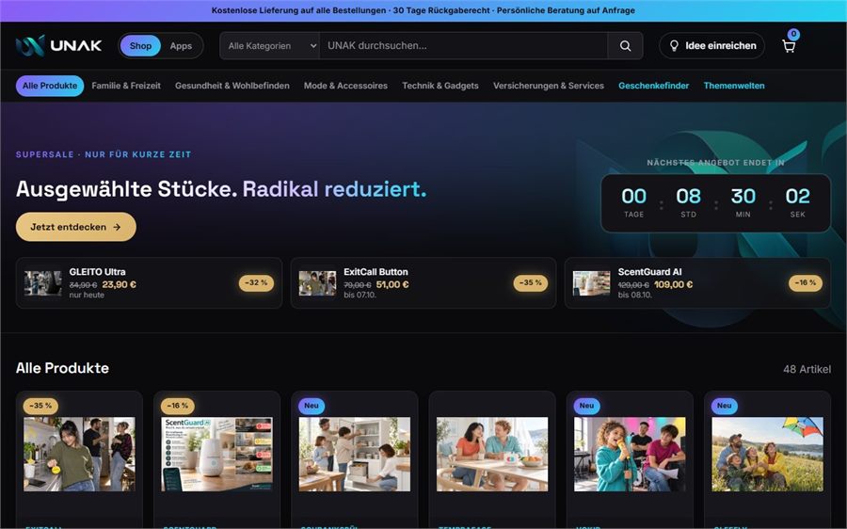Click the −32 % discount badge
This screenshot has height=529, width=847.
[x=256, y=282]
